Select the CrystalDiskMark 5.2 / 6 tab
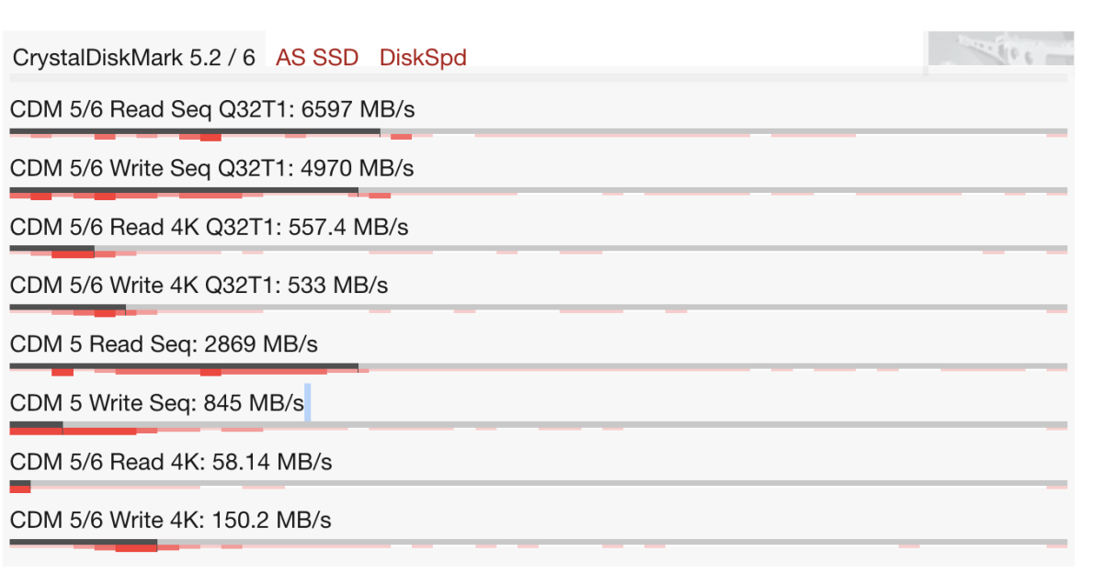This screenshot has height=573, width=1103. (134, 58)
